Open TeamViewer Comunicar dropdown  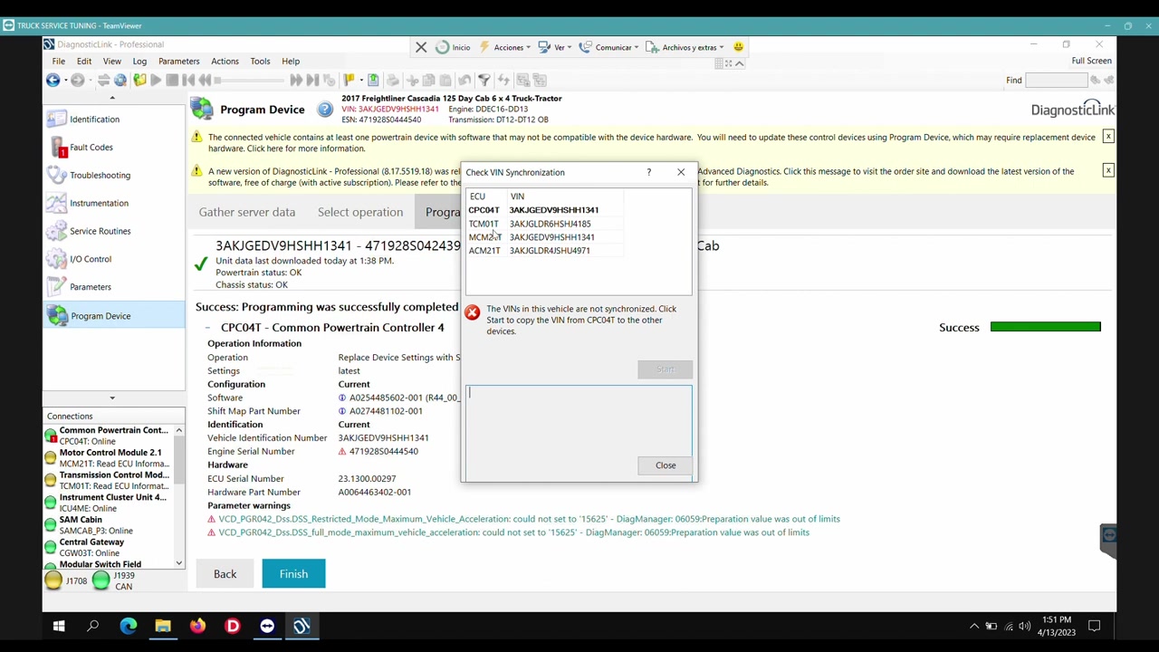click(609, 47)
